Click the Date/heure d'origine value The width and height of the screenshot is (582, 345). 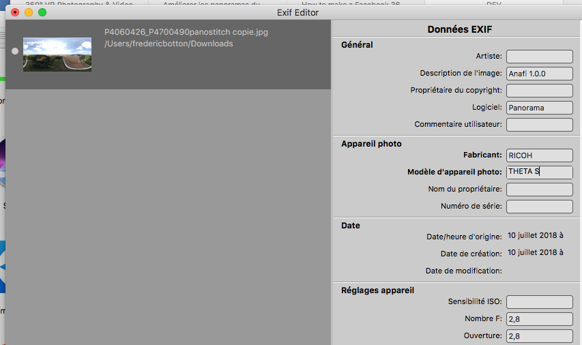pos(535,235)
